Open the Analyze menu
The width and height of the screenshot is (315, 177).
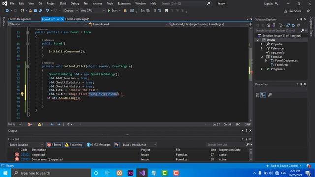point(97,4)
